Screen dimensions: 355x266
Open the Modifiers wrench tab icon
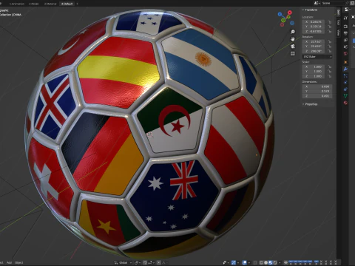[x=345, y=69]
